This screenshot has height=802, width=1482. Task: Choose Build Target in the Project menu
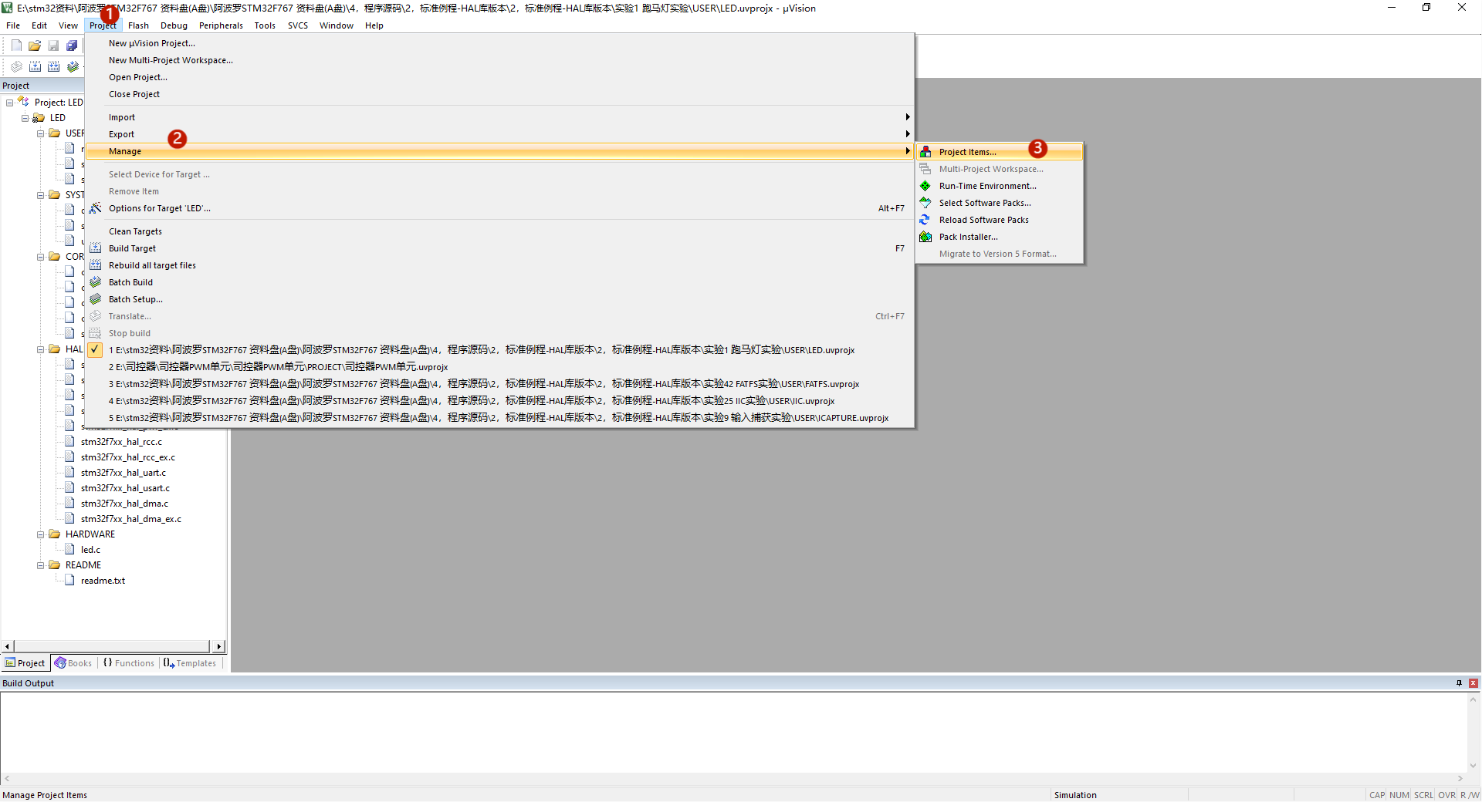coord(499,248)
